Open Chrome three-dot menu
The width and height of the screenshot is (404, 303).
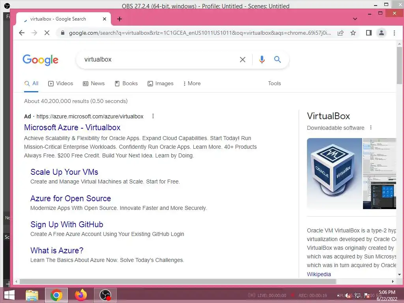pyautogui.click(x=394, y=33)
